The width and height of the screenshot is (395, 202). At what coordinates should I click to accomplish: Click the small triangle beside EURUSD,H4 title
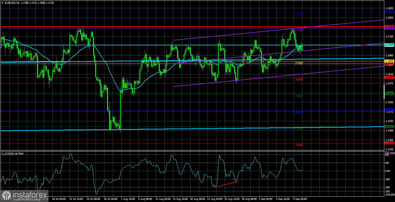point(2,2)
